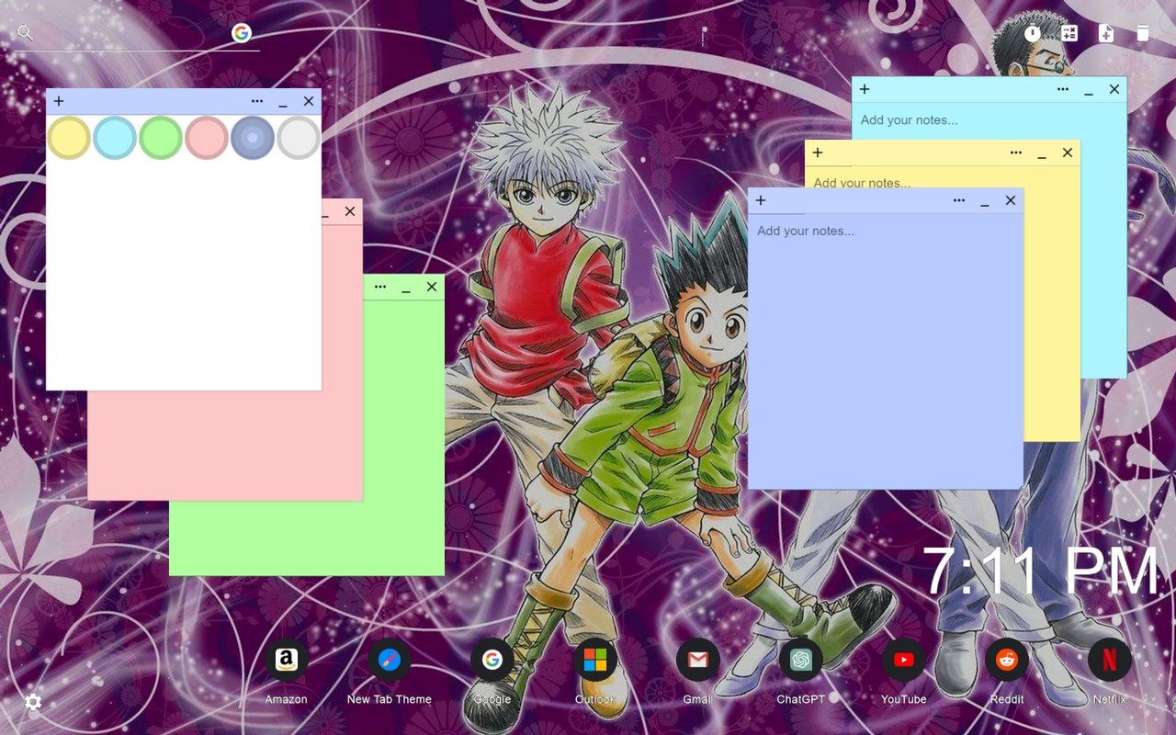Click the plus icon on the color-palette note
This screenshot has width=1176, height=735.
coord(59,101)
